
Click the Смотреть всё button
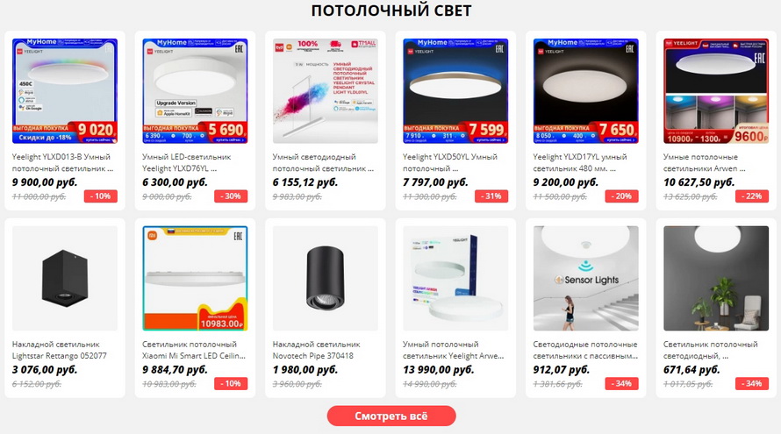(x=391, y=416)
